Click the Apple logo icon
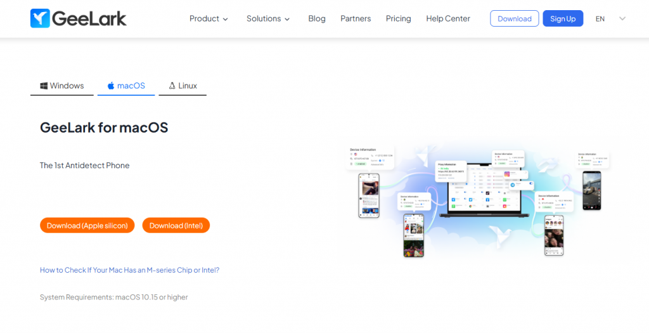 pyautogui.click(x=111, y=86)
